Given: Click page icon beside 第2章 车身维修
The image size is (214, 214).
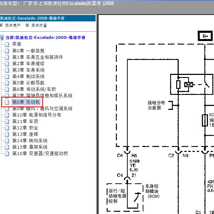Looking at the screenshot, I should tap(7, 63).
